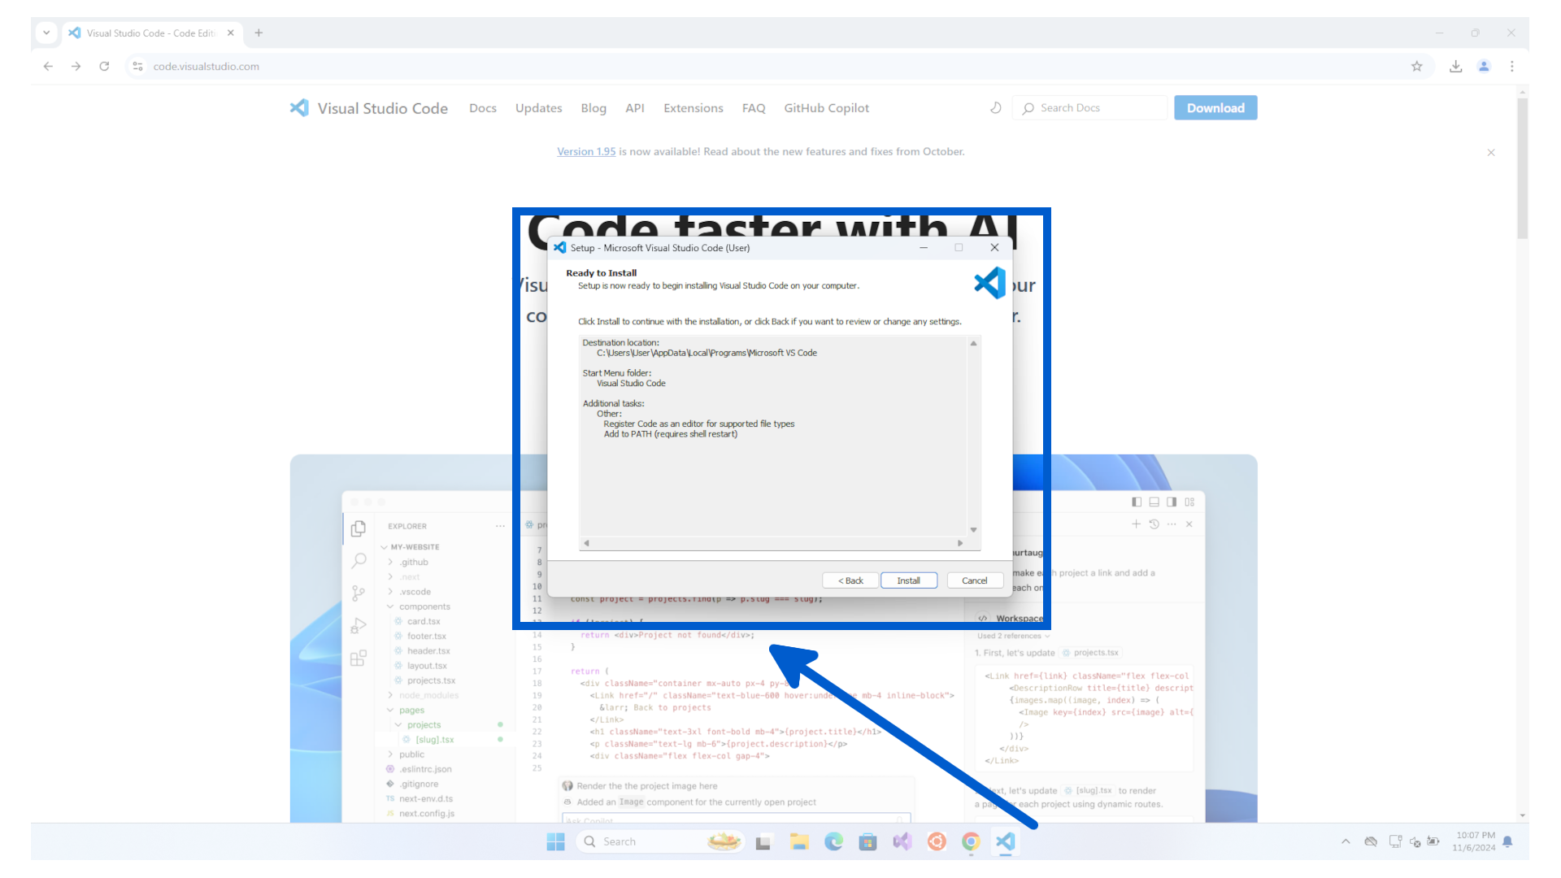Open the Explorer view in VS Code sidebar
The width and height of the screenshot is (1561, 878).
[359, 528]
